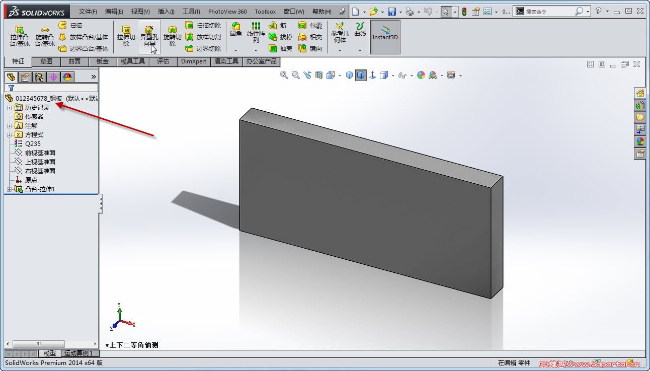Click the Lofted Boss/Base (放样凸台/基体) tool
The width and height of the screenshot is (650, 371).
pos(84,37)
